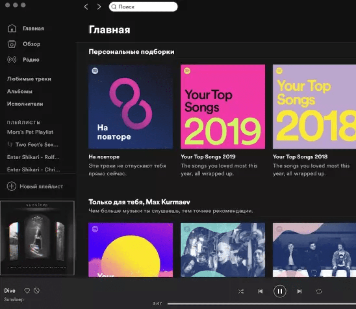This screenshot has width=356, height=309.
Task: Open Your Top Songs 2019 cover
Action: point(223,107)
